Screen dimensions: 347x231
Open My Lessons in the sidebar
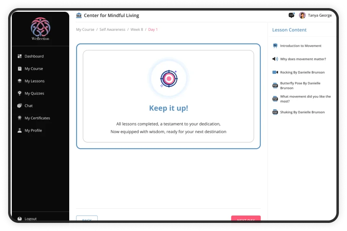pos(34,81)
